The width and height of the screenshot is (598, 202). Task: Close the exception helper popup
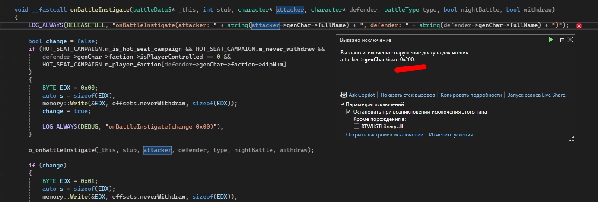click(570, 40)
